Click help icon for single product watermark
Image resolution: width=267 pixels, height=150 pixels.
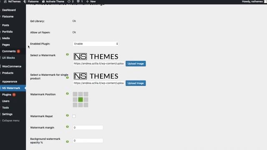[68, 77]
